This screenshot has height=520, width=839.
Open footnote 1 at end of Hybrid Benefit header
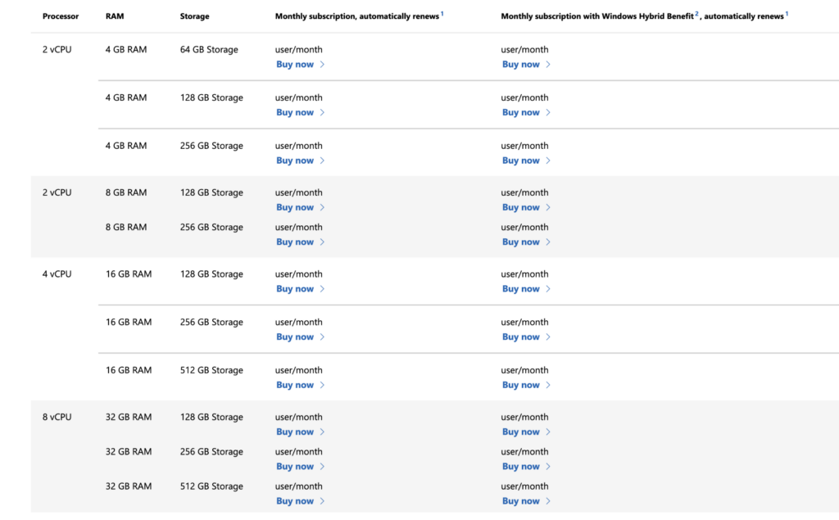(x=787, y=14)
